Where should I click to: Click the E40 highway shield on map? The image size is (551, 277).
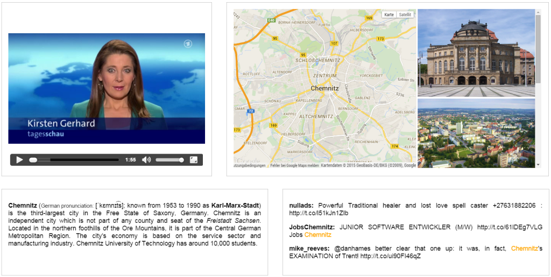(x=271, y=20)
